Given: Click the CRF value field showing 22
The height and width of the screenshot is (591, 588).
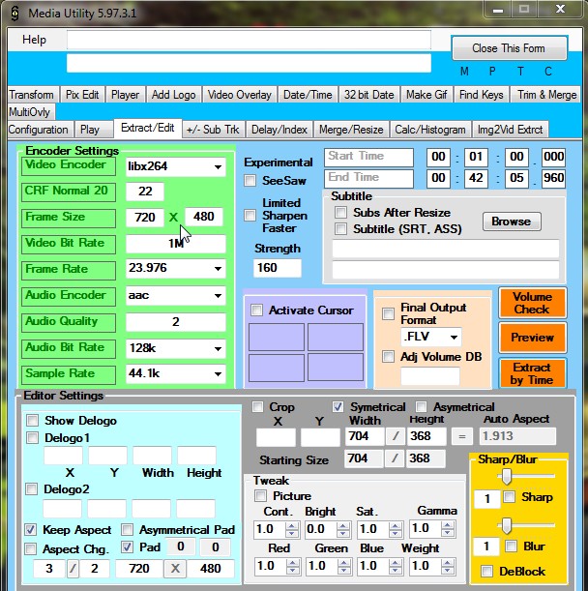Looking at the screenshot, I should (x=145, y=192).
